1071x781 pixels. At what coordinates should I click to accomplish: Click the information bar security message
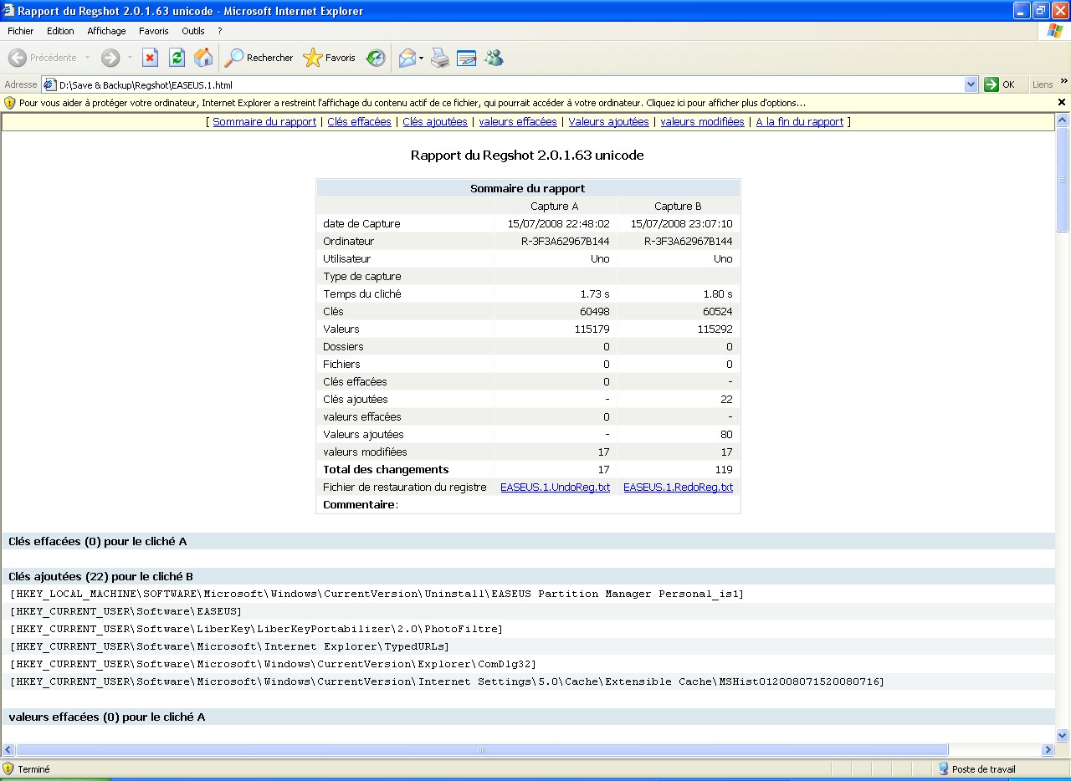[x=413, y=103]
